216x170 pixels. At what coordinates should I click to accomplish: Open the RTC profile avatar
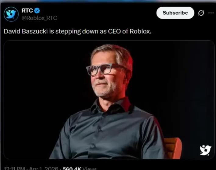click(x=11, y=14)
